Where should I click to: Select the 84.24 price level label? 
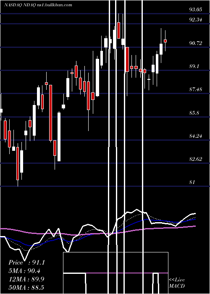(196, 136)
